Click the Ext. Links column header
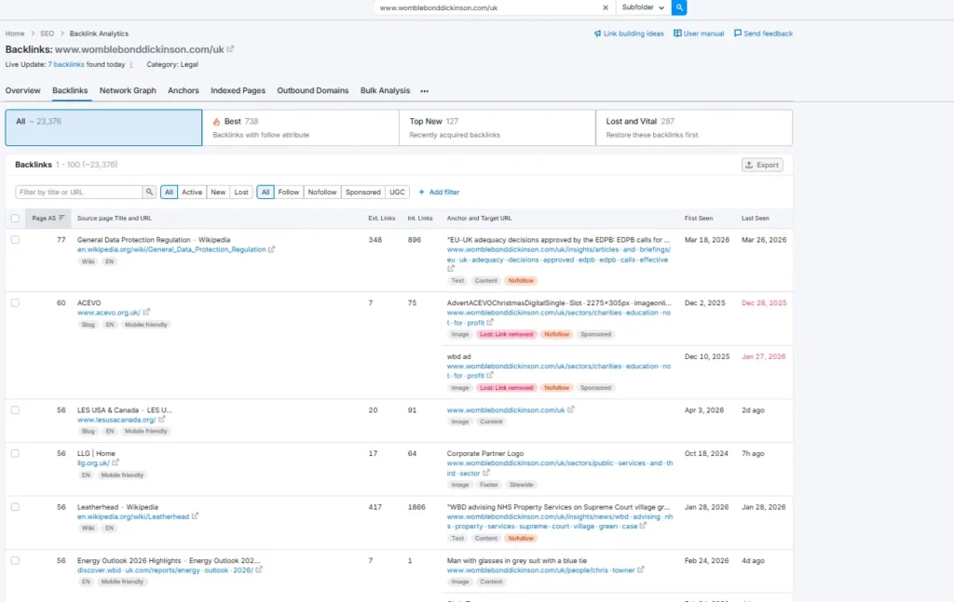Image resolution: width=954 pixels, height=602 pixels. [x=381, y=218]
